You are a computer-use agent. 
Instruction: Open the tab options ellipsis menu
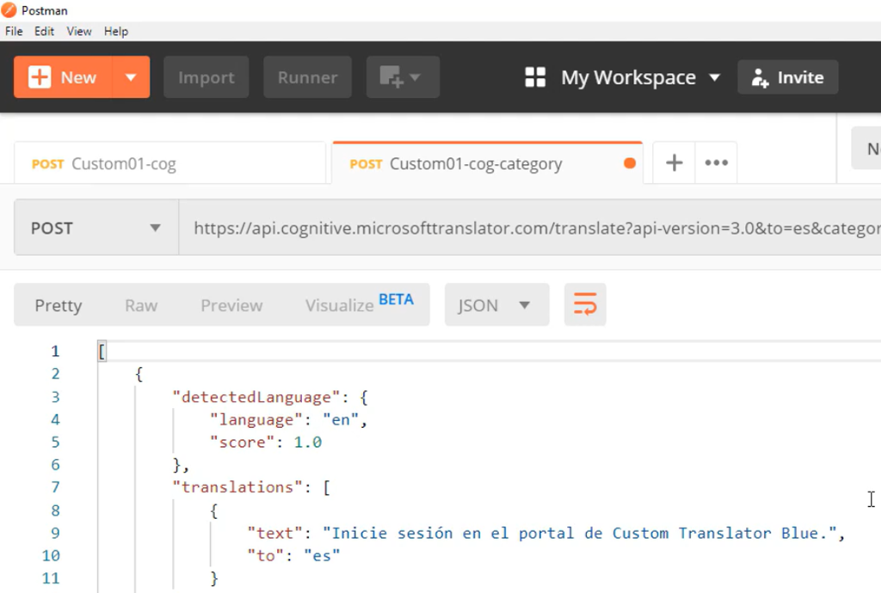[716, 163]
